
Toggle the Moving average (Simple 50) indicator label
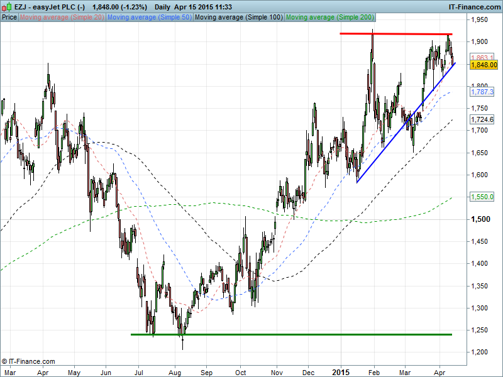(x=149, y=17)
